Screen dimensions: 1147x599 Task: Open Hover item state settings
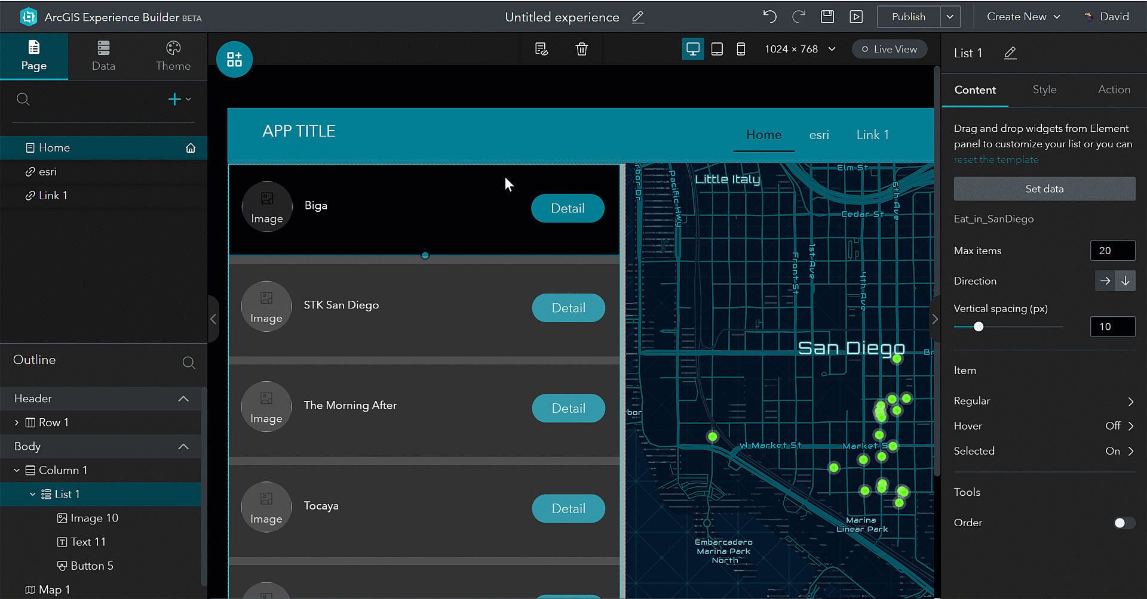tap(1044, 426)
